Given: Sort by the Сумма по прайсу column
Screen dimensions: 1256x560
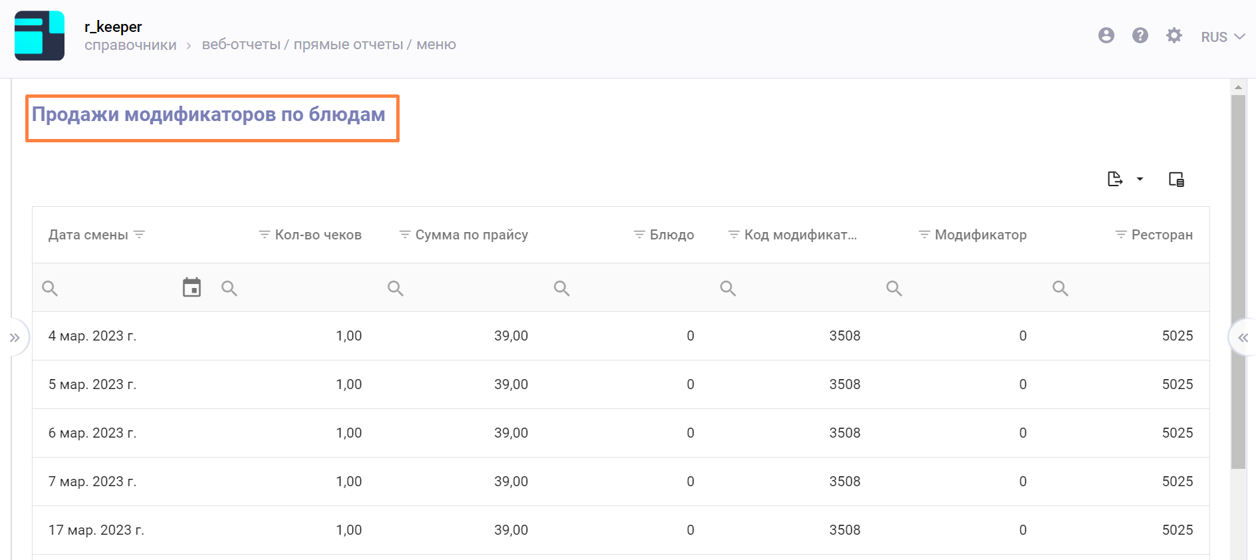Looking at the screenshot, I should click(471, 235).
